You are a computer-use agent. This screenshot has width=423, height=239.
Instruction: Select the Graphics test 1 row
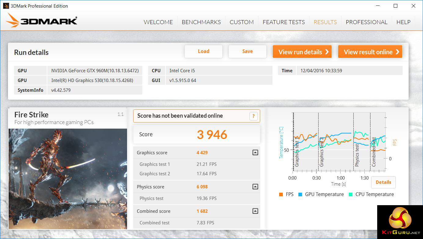(197, 164)
